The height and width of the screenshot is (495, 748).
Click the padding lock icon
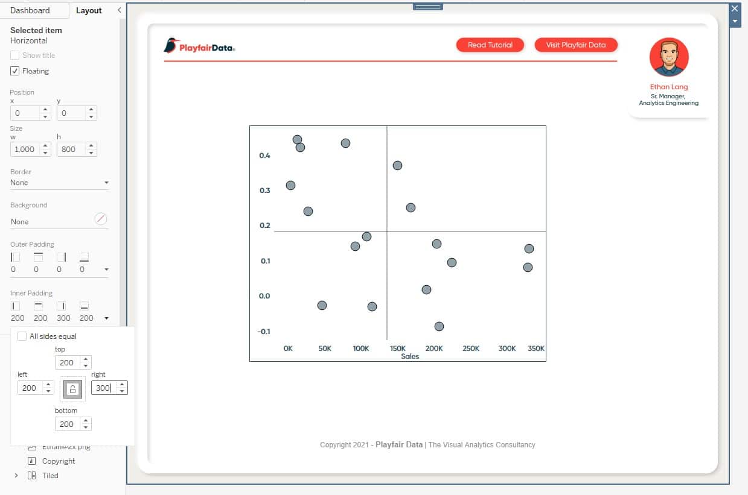[x=72, y=389]
